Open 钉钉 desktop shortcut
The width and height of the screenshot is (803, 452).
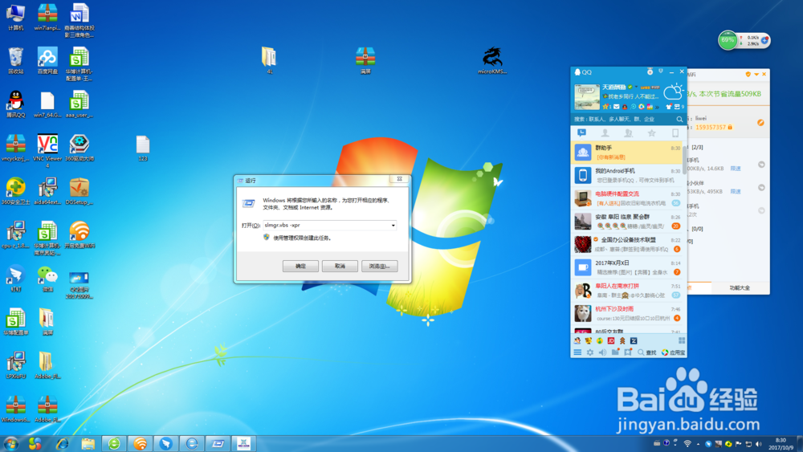[x=16, y=279]
